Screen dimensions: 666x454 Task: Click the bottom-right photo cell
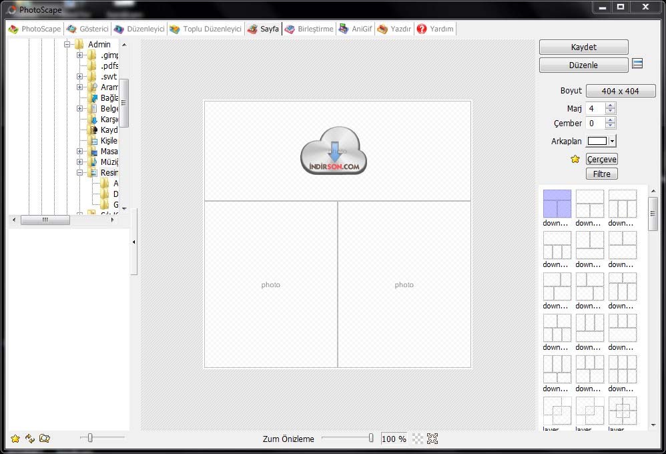pyautogui.click(x=404, y=284)
